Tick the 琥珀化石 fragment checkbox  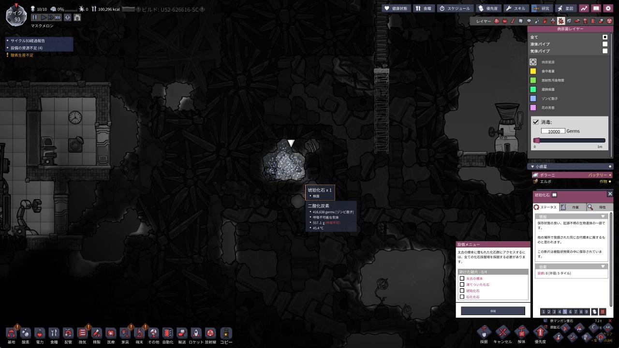point(462,290)
